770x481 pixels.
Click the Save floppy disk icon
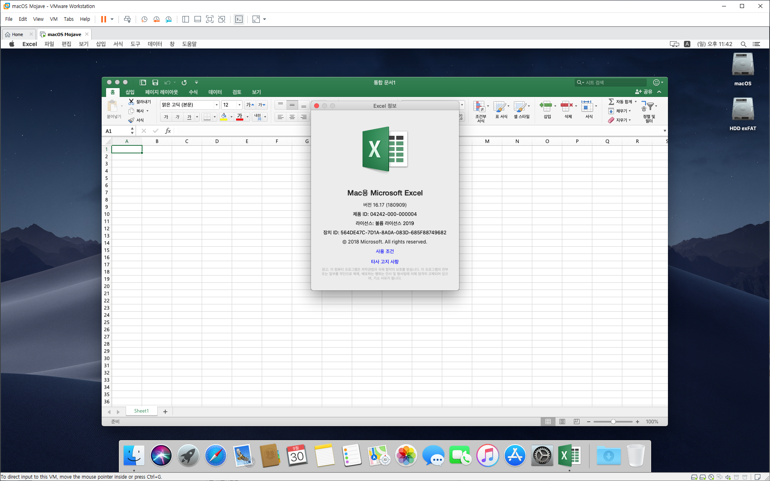155,83
